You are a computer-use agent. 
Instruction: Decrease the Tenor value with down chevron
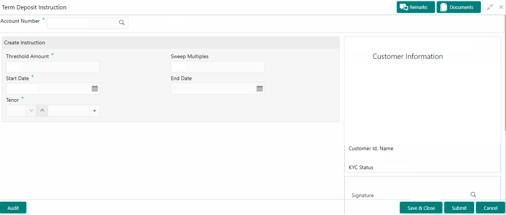tap(31, 111)
